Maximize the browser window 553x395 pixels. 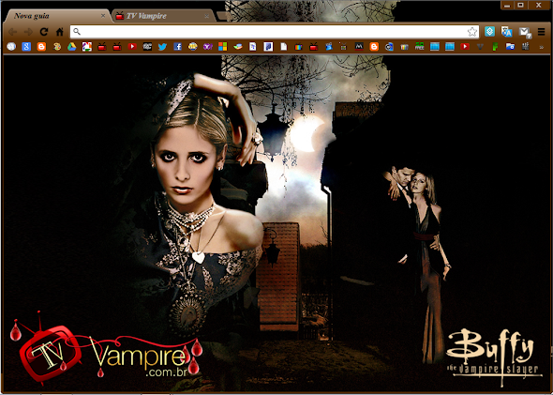click(x=520, y=5)
